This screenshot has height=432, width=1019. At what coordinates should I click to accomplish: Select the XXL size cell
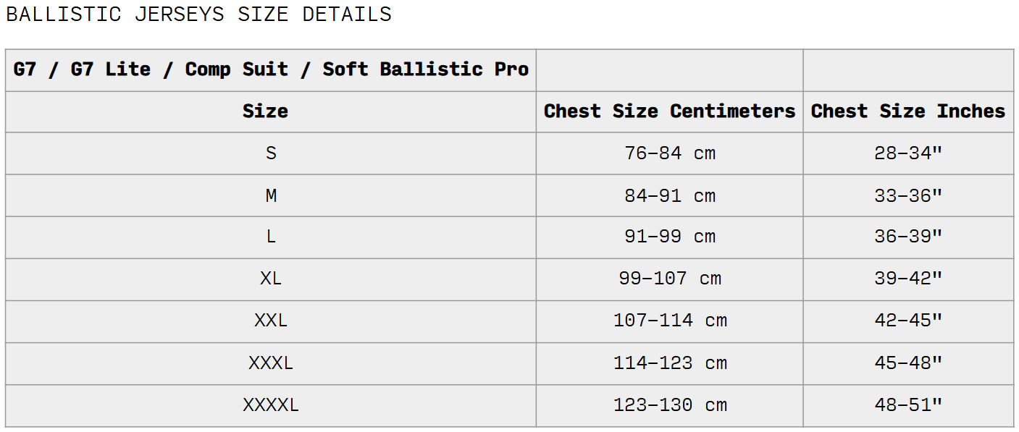pyautogui.click(x=271, y=321)
